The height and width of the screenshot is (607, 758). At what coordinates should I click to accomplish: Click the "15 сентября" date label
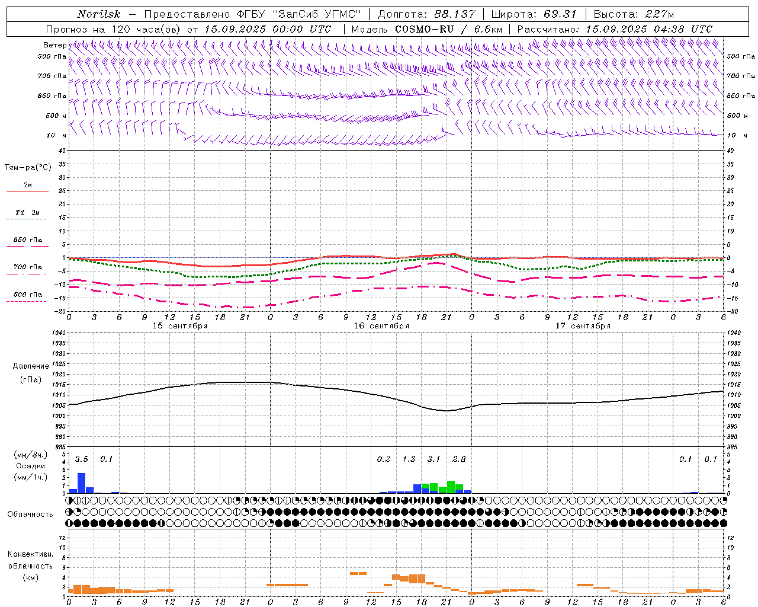[x=180, y=326]
